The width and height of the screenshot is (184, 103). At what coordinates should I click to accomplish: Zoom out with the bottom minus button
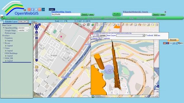pyautogui.click(x=37, y=60)
